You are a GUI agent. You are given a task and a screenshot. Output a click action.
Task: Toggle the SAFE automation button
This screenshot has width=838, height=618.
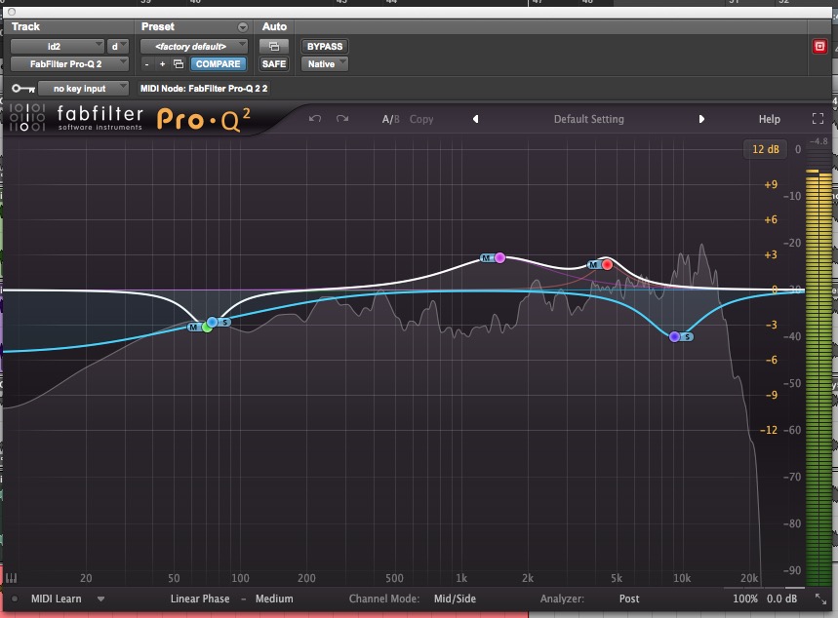point(273,64)
